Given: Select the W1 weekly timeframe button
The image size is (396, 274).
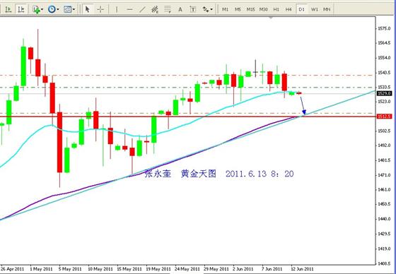Looking at the screenshot, I should tap(315, 10).
